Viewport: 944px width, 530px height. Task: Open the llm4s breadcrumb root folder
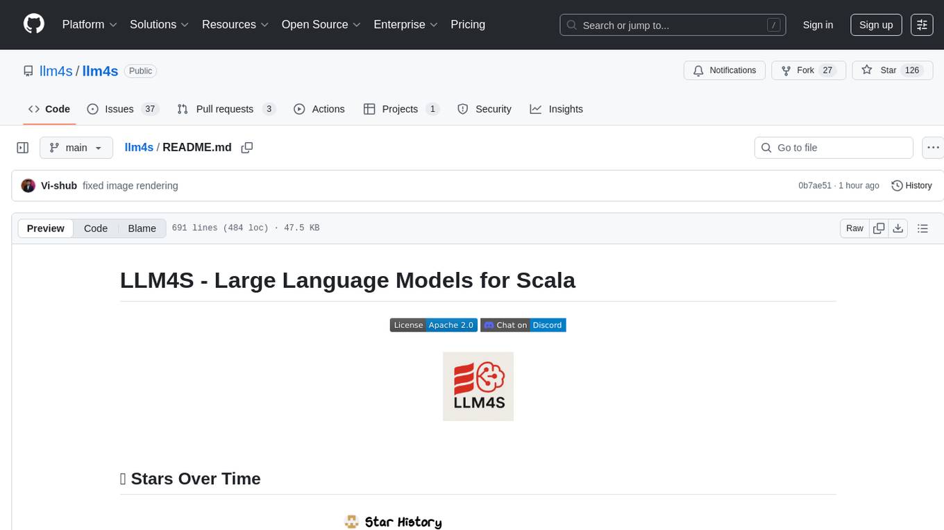139,148
